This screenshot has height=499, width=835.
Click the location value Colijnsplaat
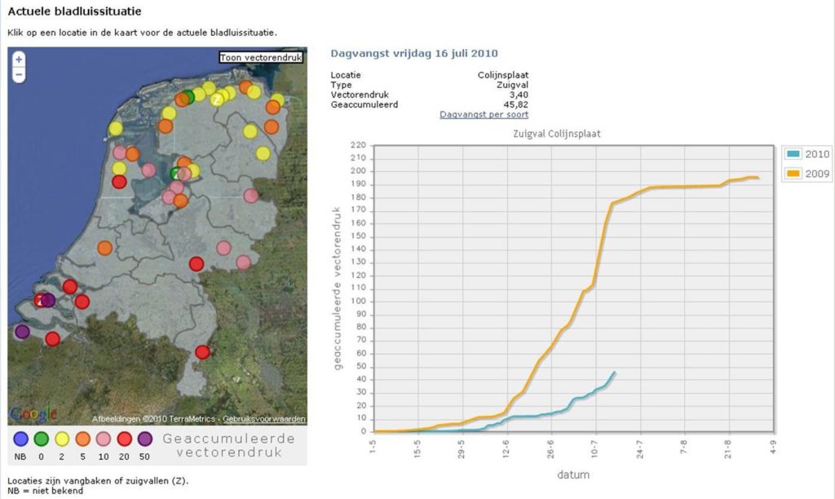click(502, 75)
